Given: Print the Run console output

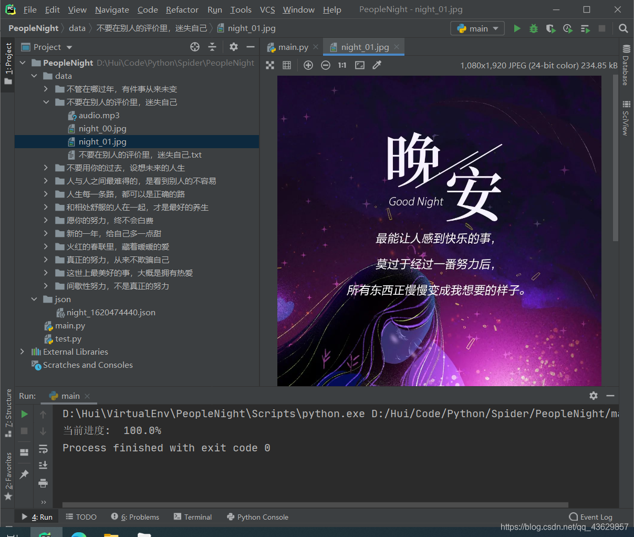Looking at the screenshot, I should [x=43, y=483].
